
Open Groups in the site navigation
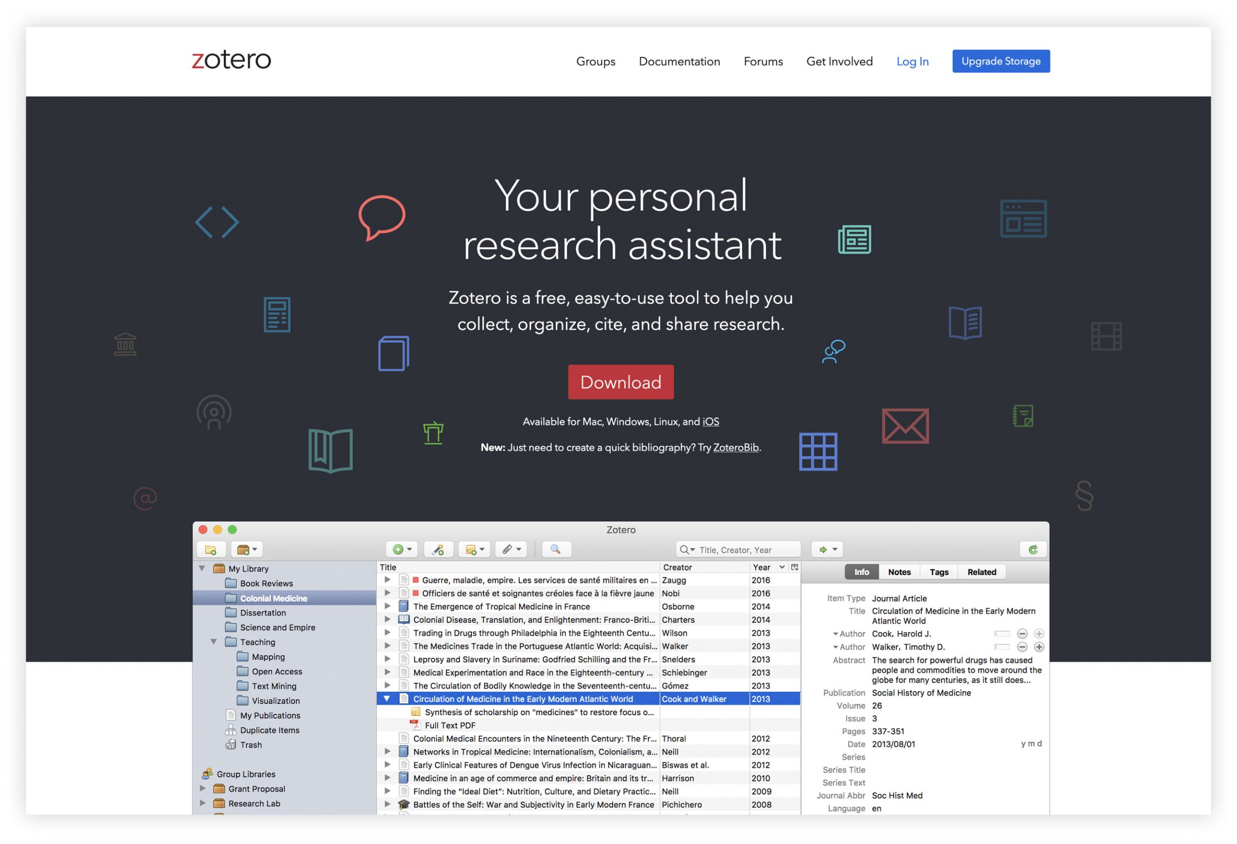596,61
